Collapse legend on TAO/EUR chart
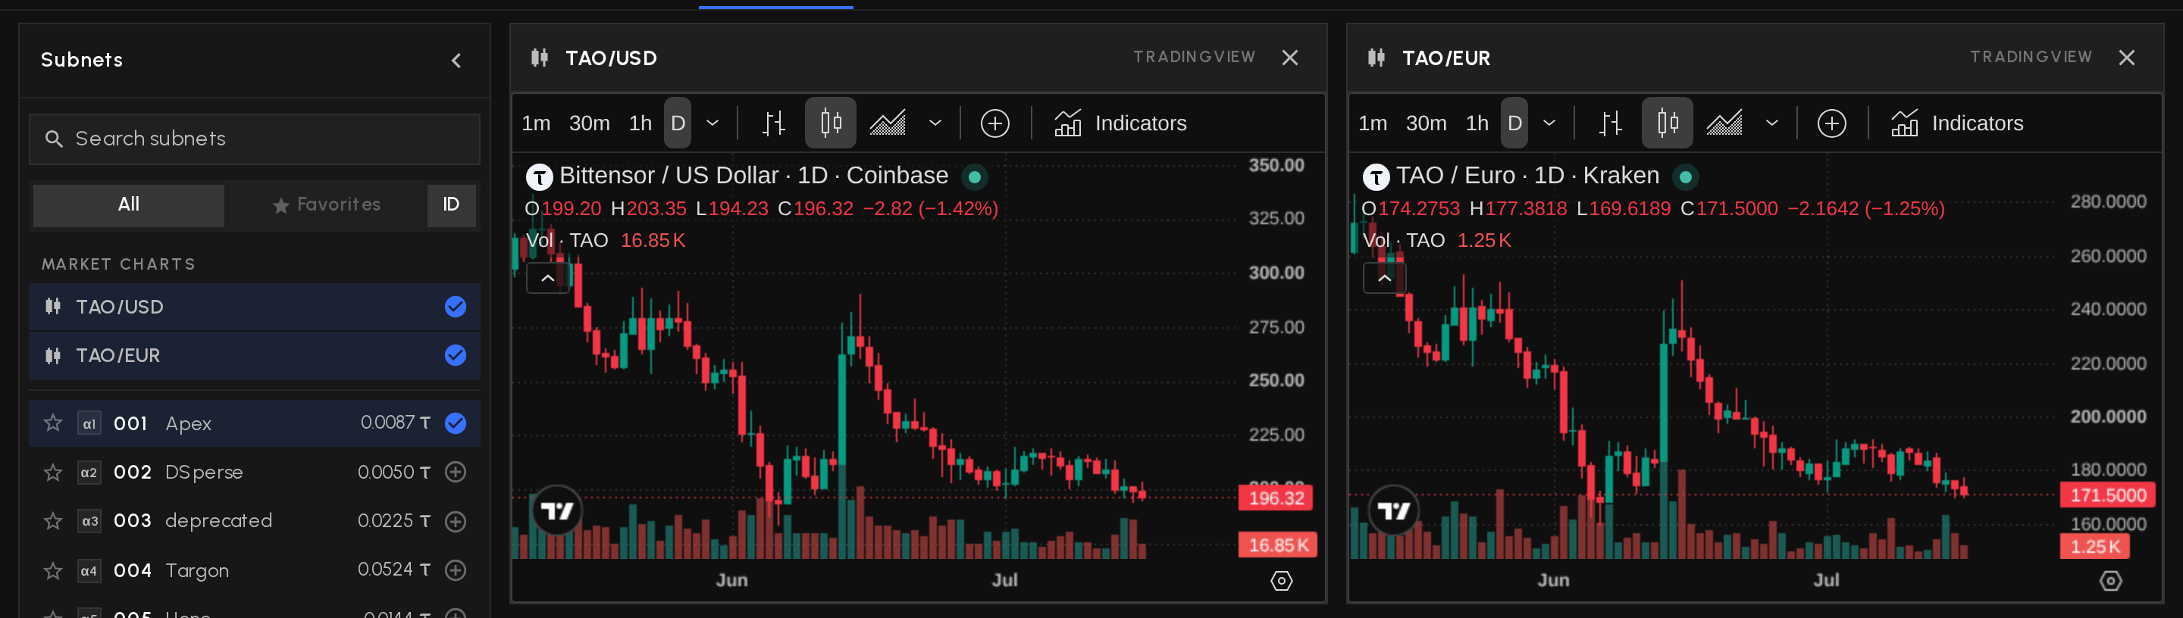The width and height of the screenshot is (2183, 618). point(1384,278)
